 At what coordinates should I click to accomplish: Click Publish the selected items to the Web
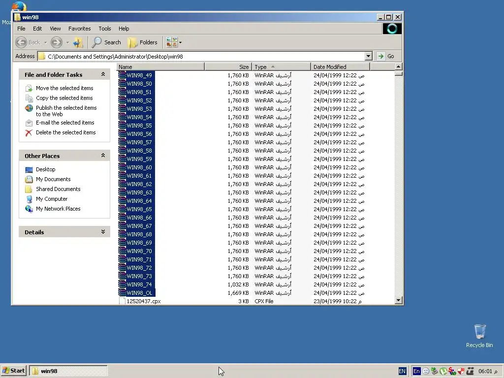coord(66,111)
